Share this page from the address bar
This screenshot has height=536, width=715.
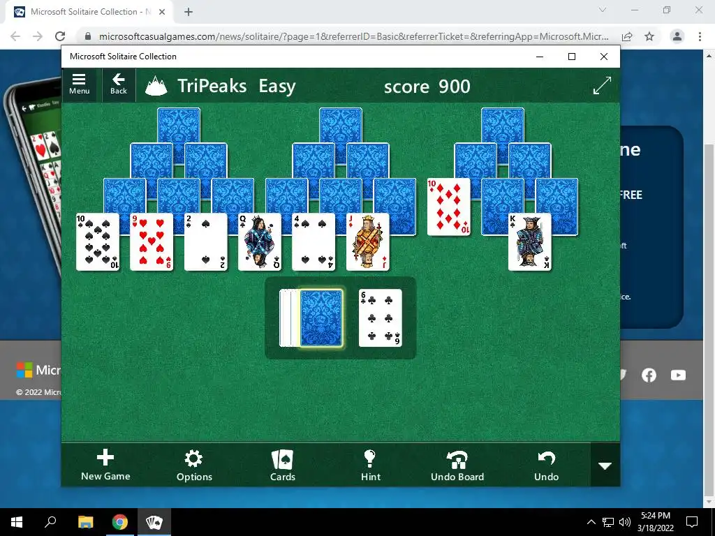(x=627, y=36)
